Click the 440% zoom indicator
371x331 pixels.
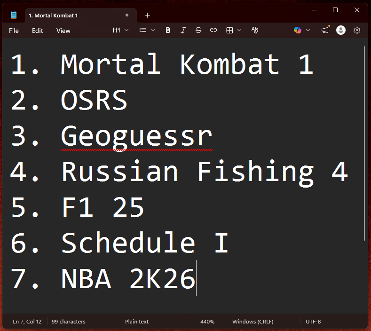click(207, 322)
